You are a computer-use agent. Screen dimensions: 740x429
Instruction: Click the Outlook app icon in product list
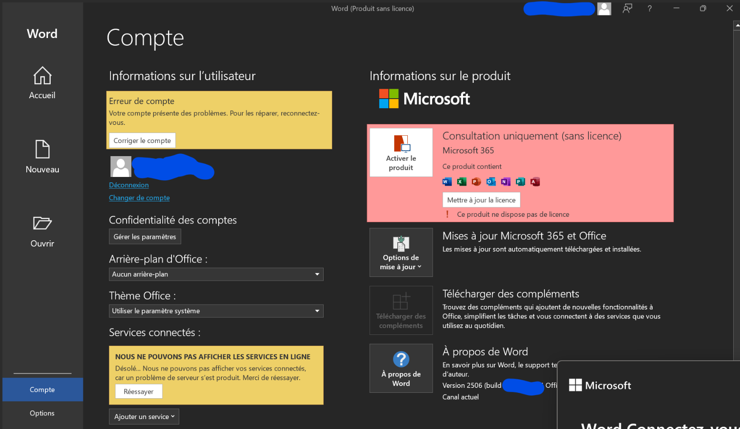[x=491, y=181]
